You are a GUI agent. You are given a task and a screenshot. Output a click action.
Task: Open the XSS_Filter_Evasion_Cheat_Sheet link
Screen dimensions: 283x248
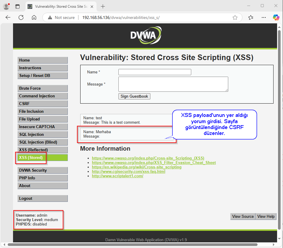point(154,163)
